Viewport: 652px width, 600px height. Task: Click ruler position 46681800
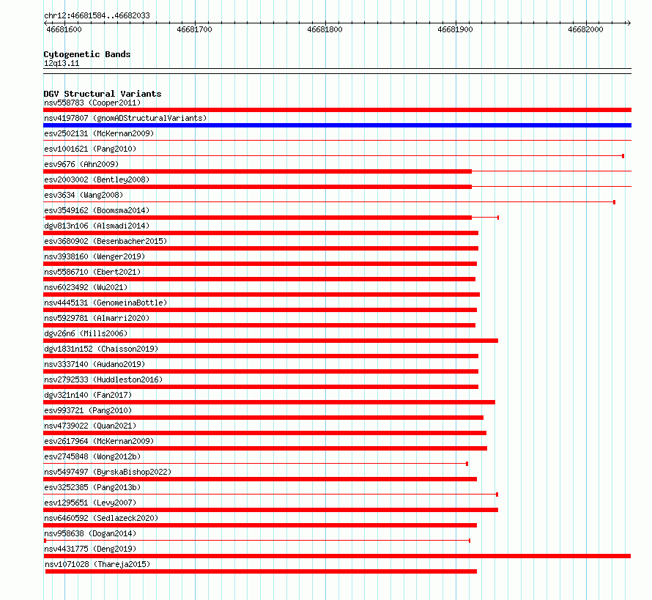(325, 29)
